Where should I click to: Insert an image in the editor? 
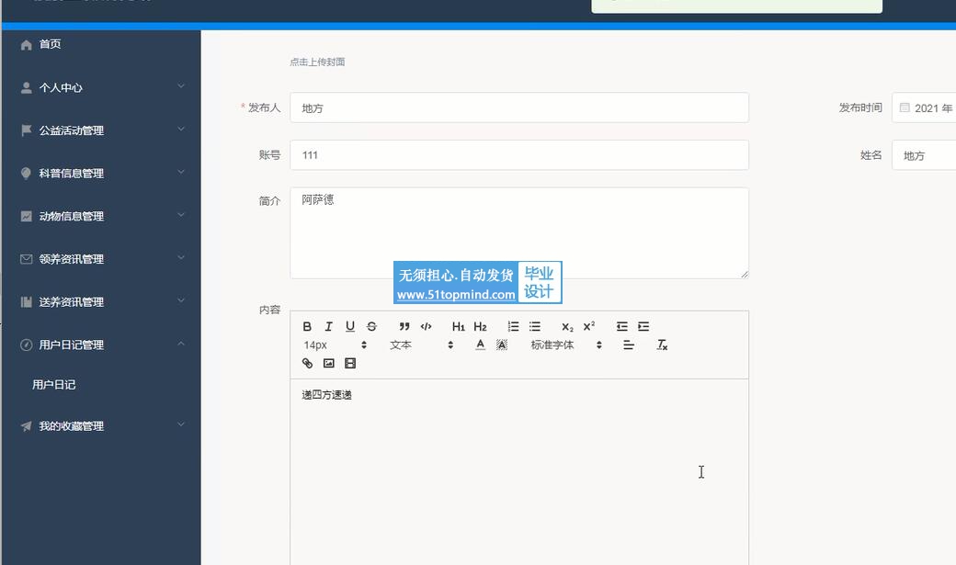(329, 363)
